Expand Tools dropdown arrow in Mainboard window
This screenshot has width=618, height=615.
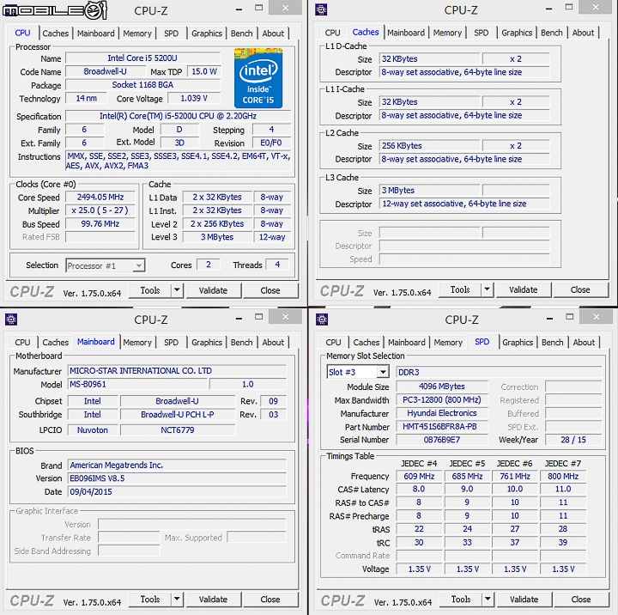pyautogui.click(x=177, y=600)
